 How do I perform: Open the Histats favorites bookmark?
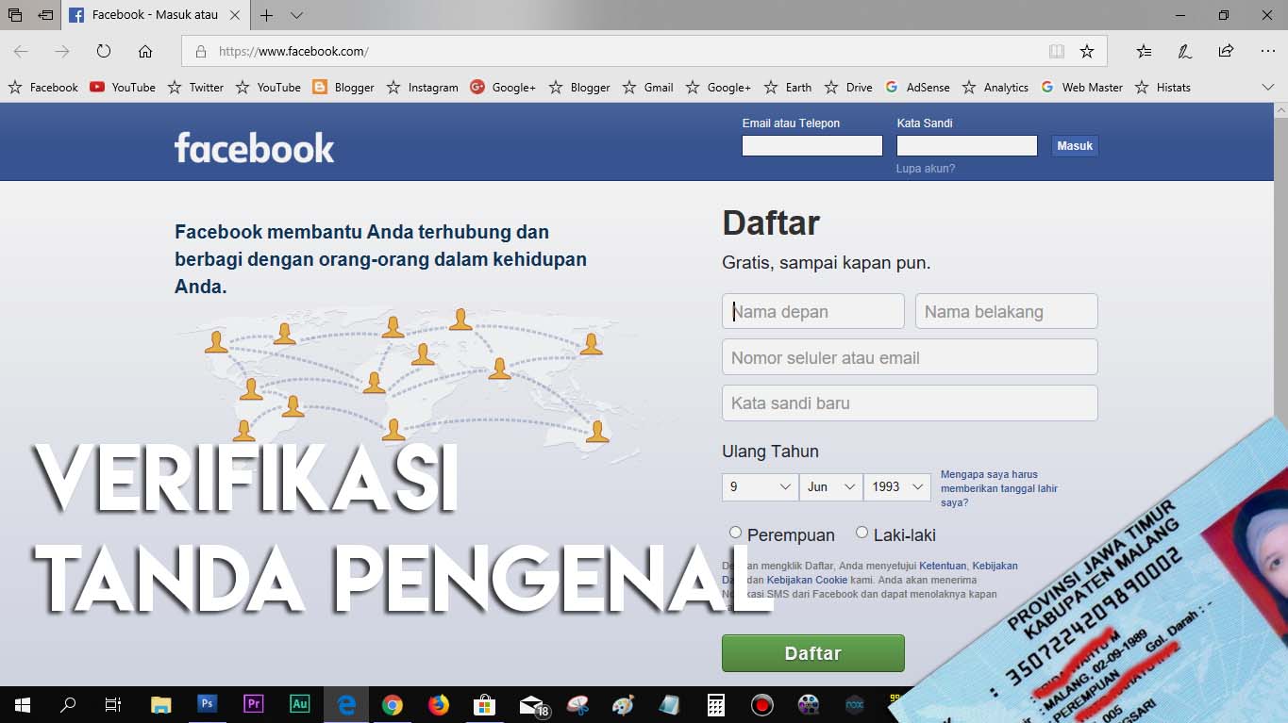[x=1163, y=87]
